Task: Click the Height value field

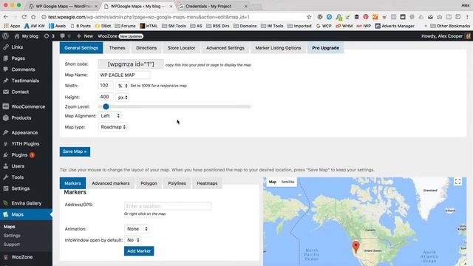Action: click(x=106, y=97)
